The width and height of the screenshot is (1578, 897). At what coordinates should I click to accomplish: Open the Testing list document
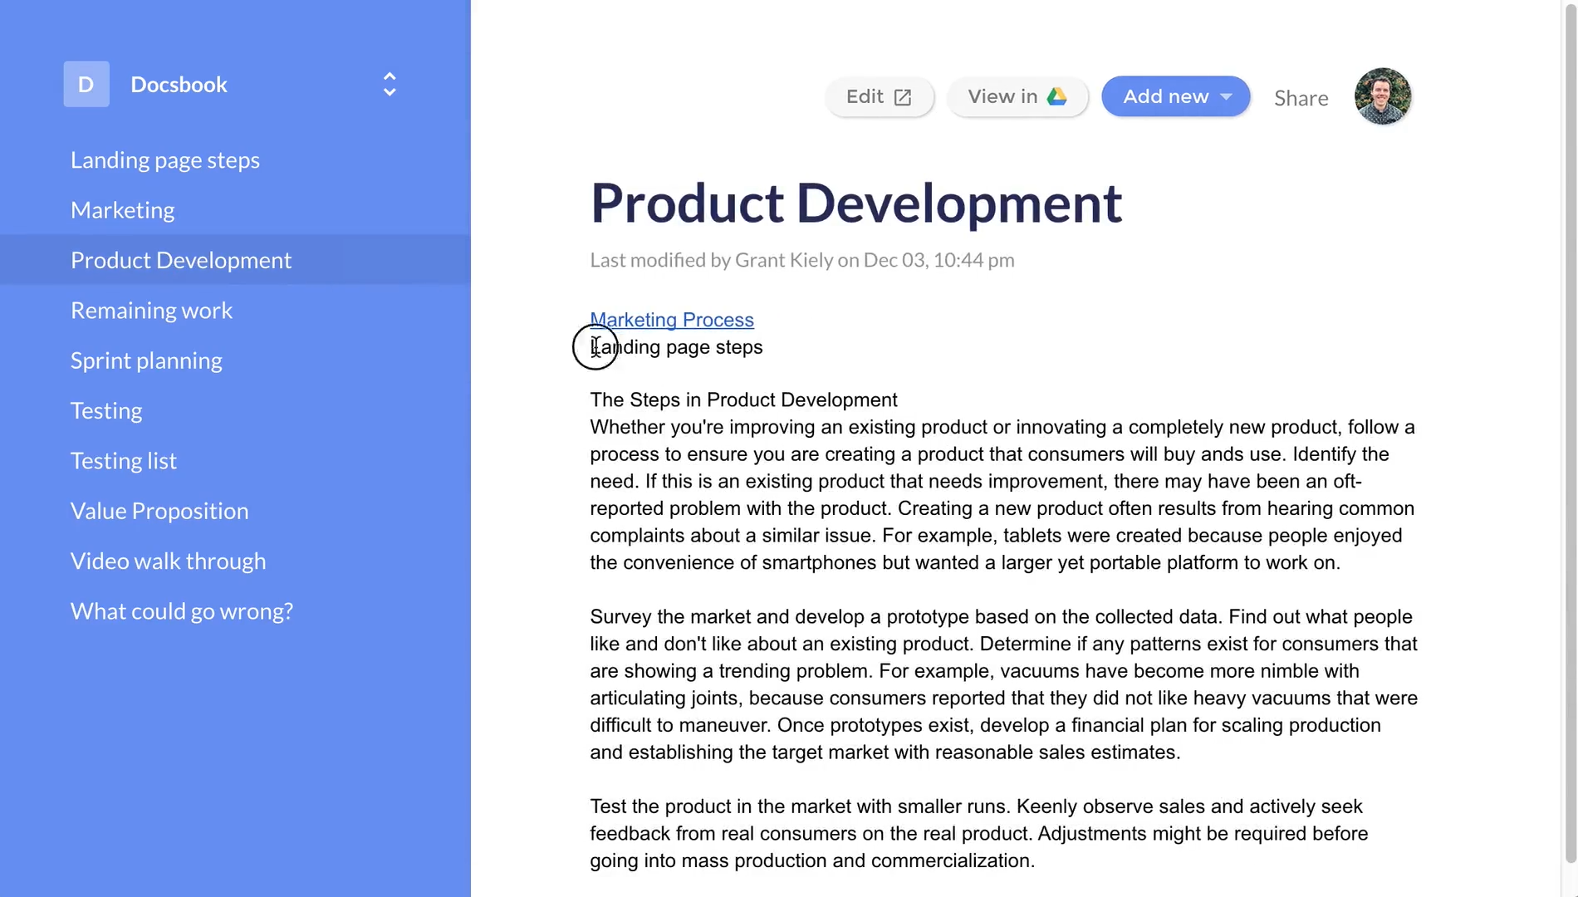pyautogui.click(x=124, y=461)
